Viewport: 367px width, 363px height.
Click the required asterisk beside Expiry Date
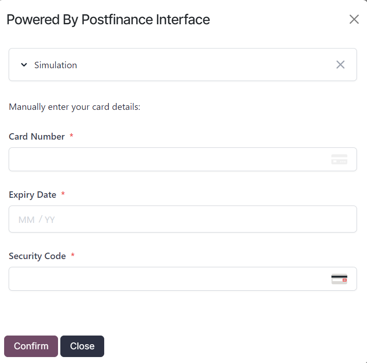63,194
